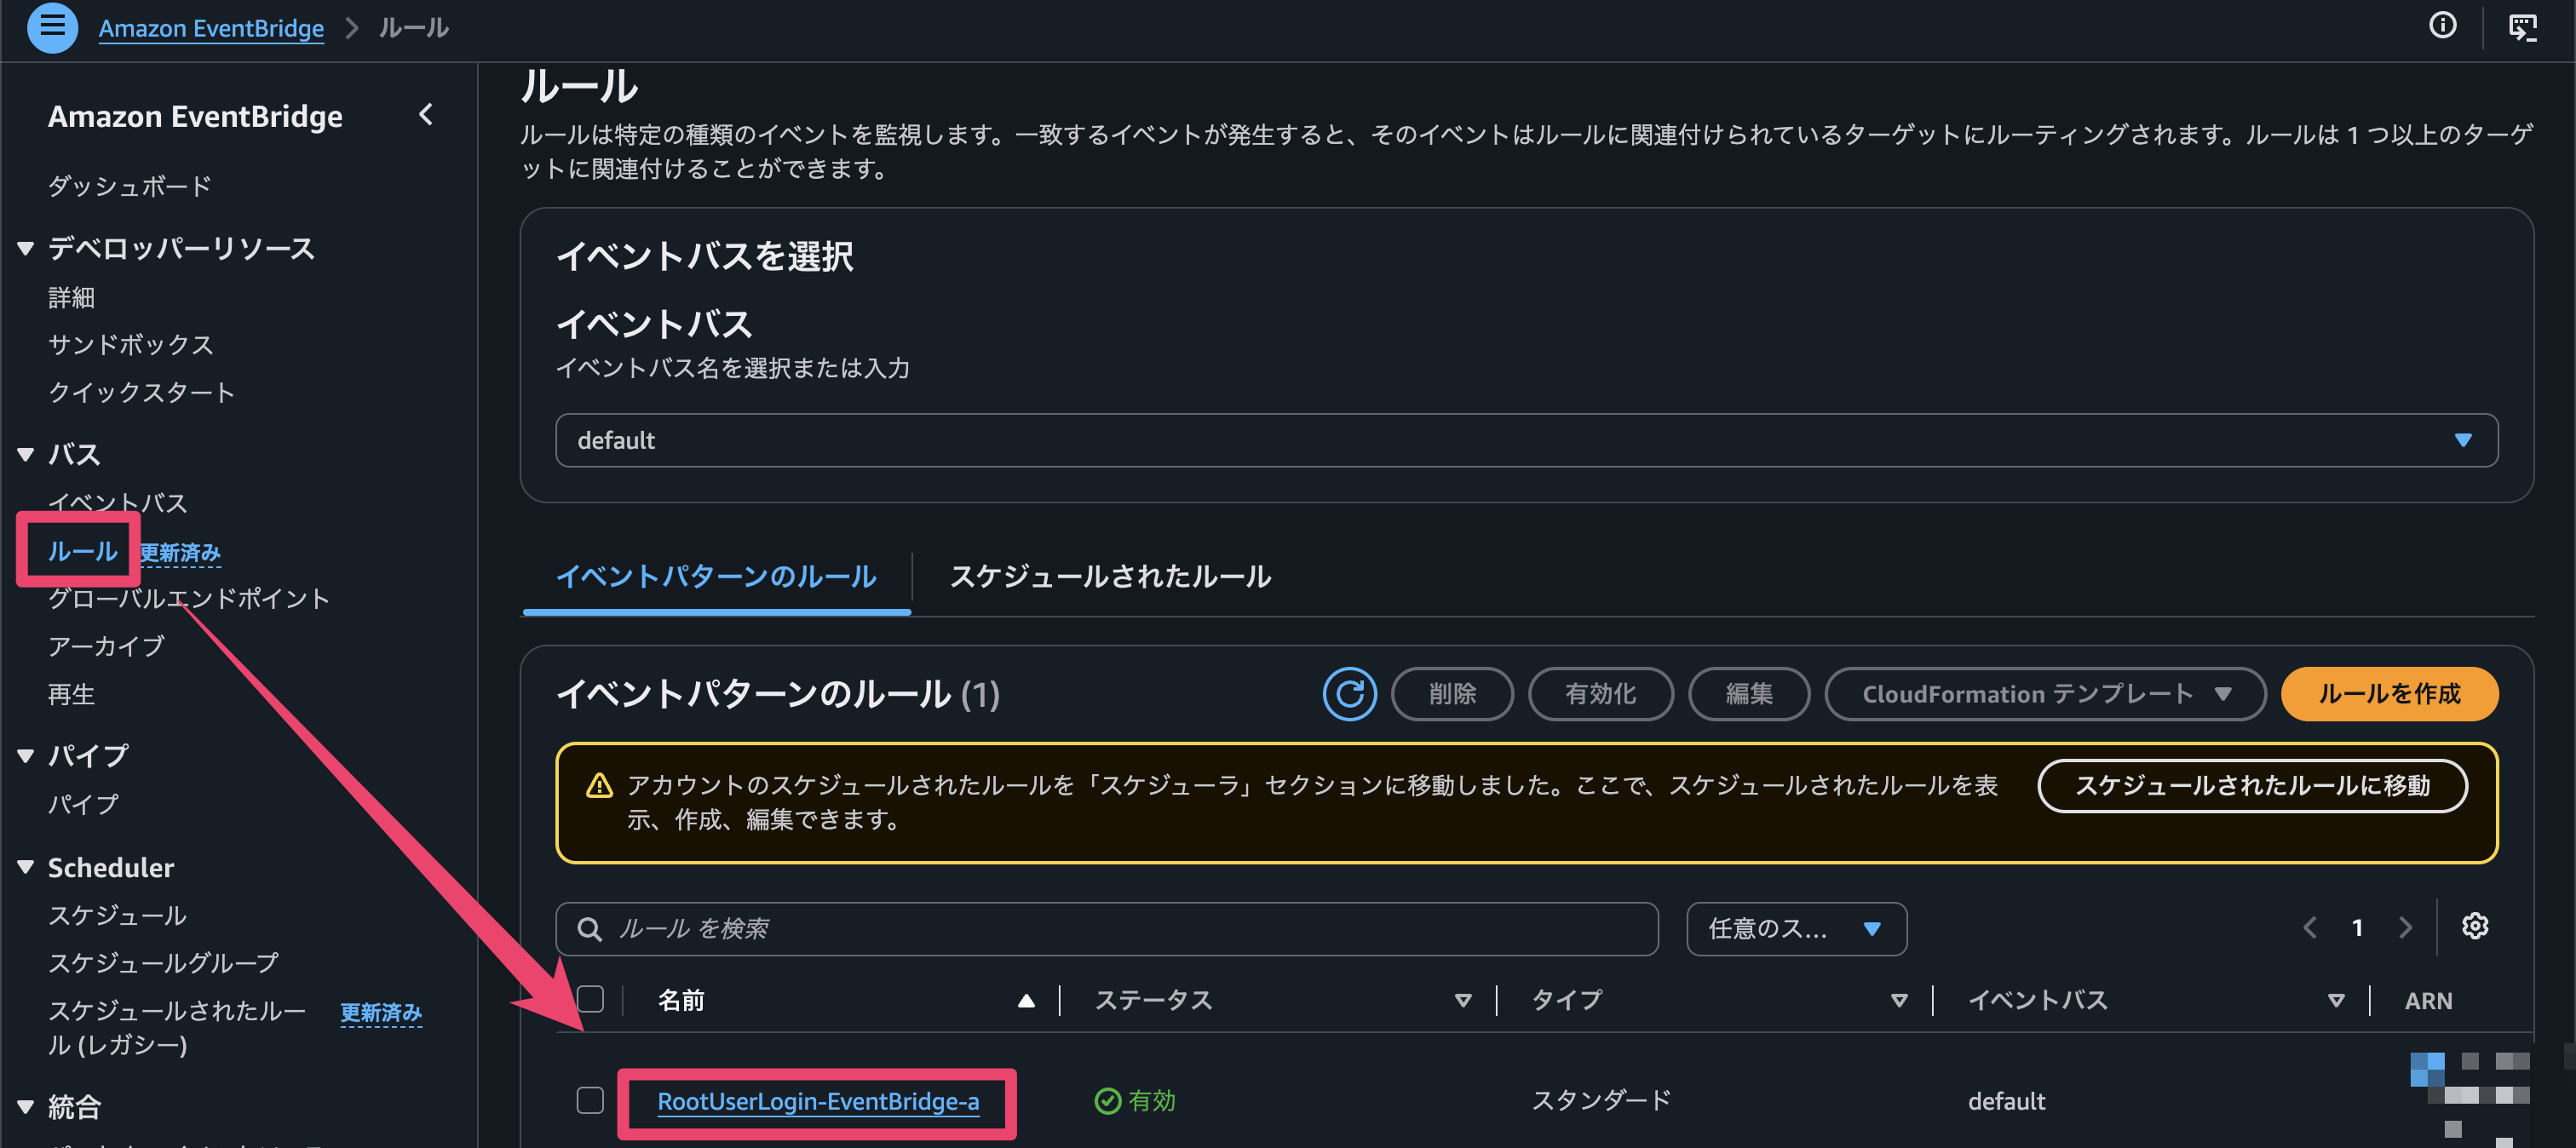Focus the ルール を検索 search field
The height and width of the screenshot is (1148, 2576).
(x=1107, y=929)
